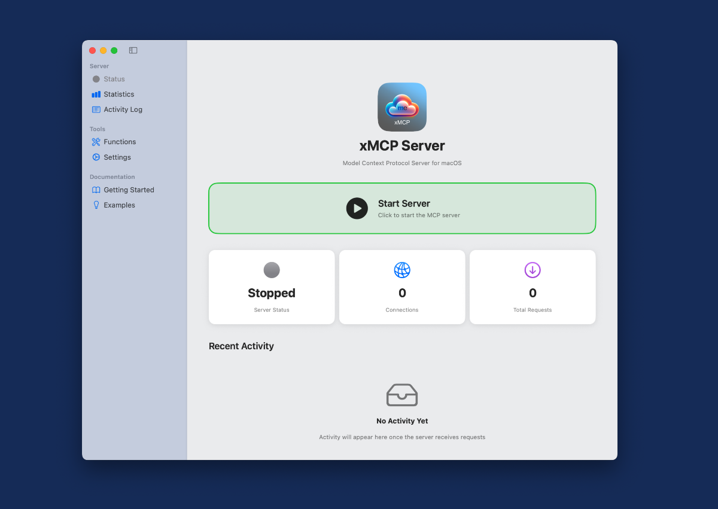Click the Statistics bar chart icon
Viewport: 718px width, 509px height.
point(96,95)
